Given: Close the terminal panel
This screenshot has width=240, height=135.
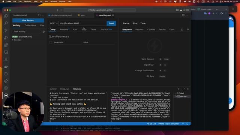Looking at the screenshot, I should 188,89.
